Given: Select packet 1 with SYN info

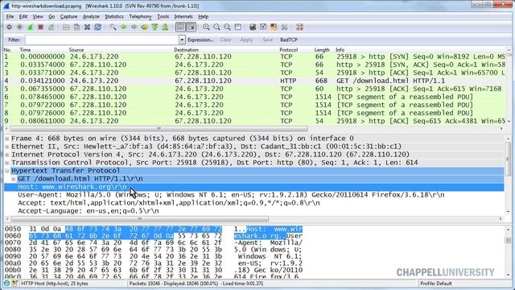Looking at the screenshot, I should [x=254, y=56].
